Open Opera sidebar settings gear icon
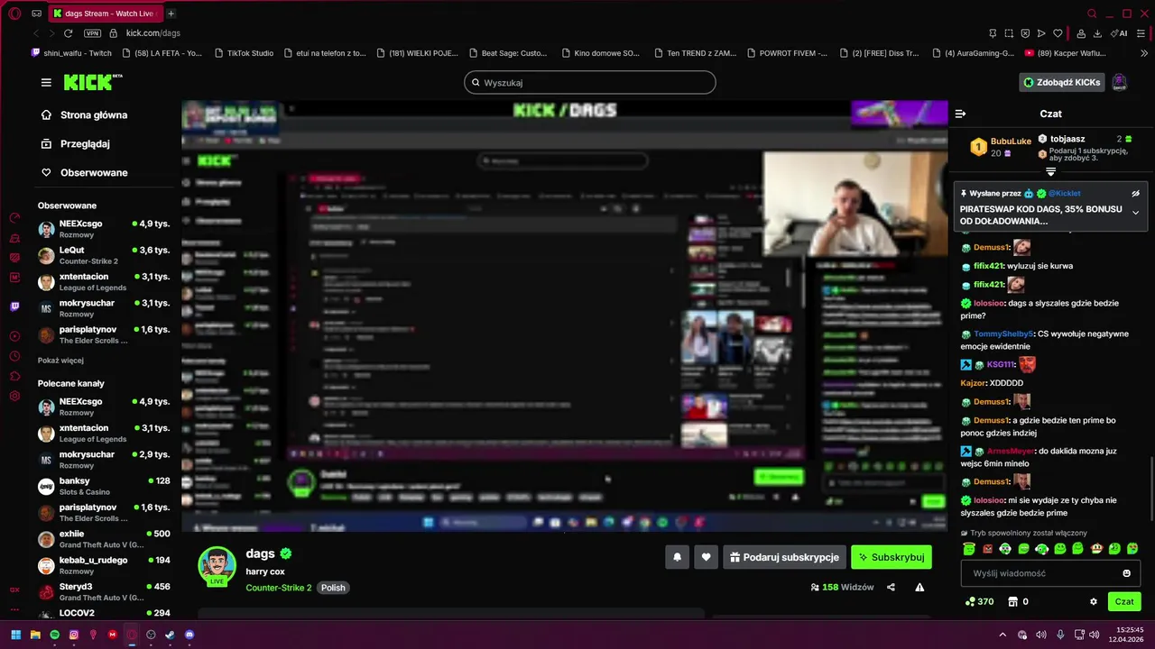The height and width of the screenshot is (649, 1155). [14, 396]
